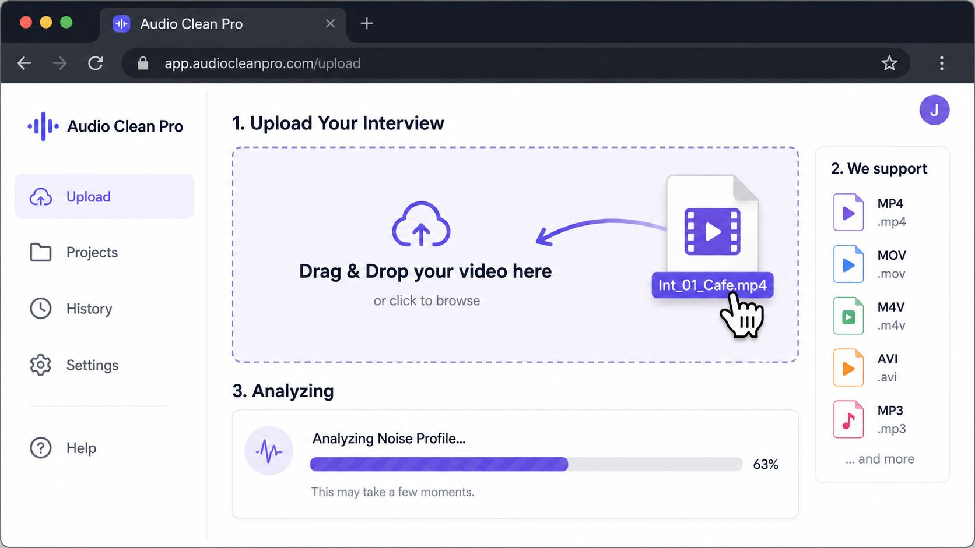Click the cloud upload icon in drop zone
The width and height of the screenshot is (975, 548).
(x=421, y=224)
